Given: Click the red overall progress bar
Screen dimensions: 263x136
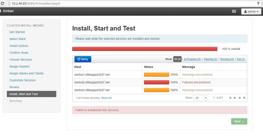Looking at the screenshot, I should tap(145, 49).
